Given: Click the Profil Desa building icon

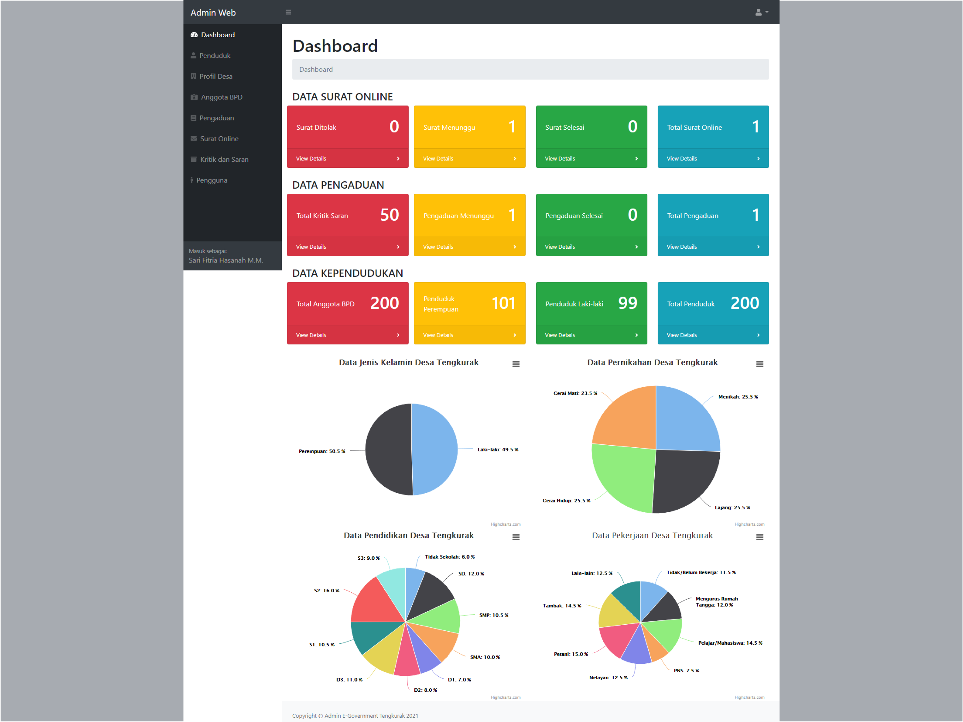Looking at the screenshot, I should (x=193, y=77).
